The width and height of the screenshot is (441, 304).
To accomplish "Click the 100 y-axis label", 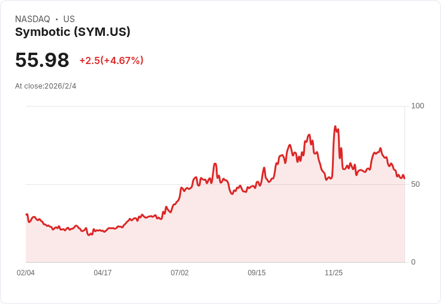I will coord(418,106).
